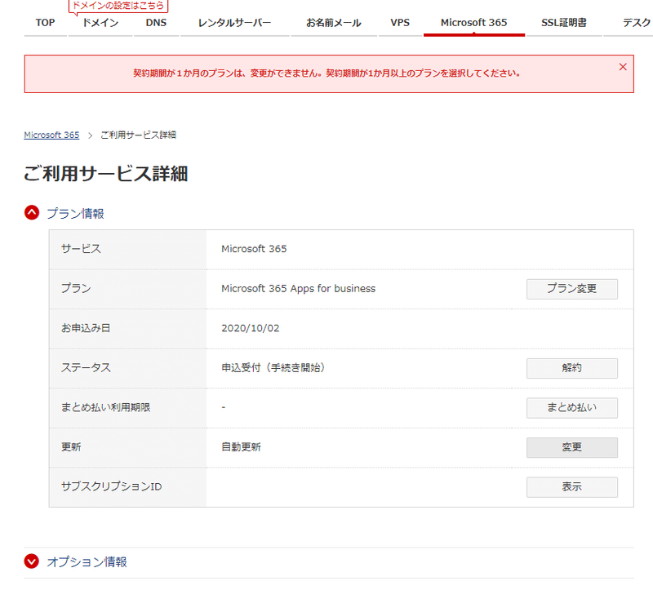The height and width of the screenshot is (599, 653).
Task: Select the Microsoft 365 tab
Action: click(474, 23)
